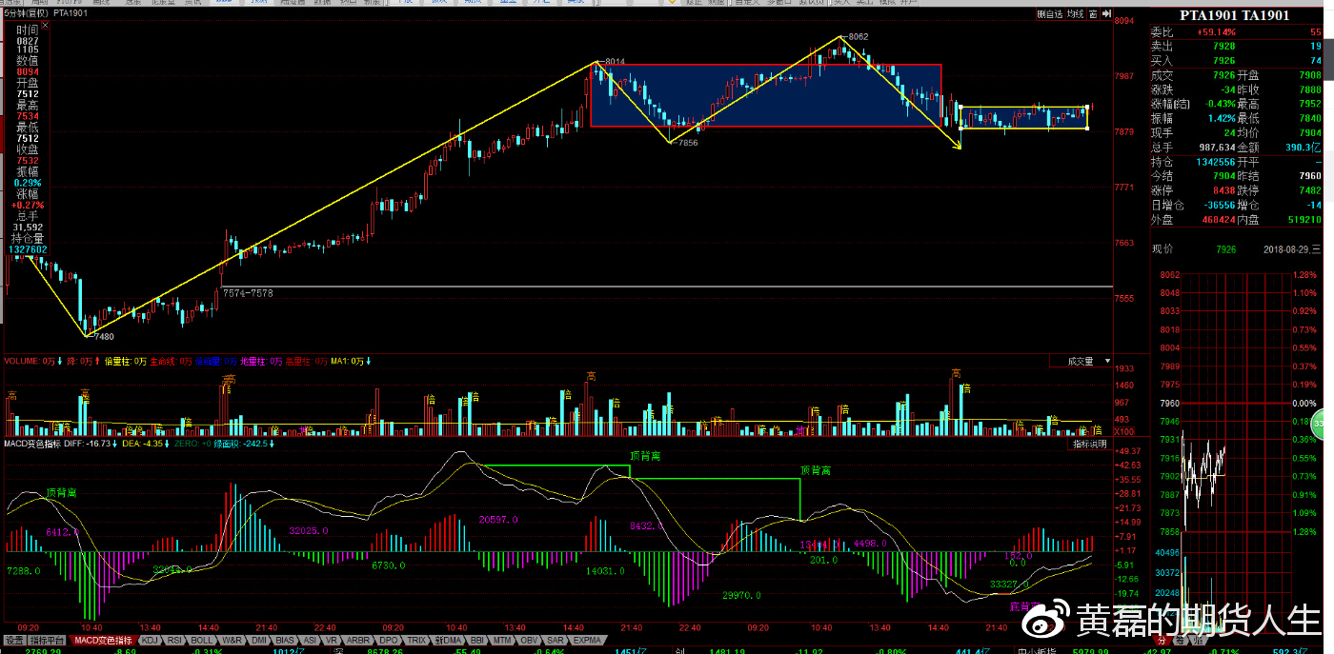Click the 7856 low price label
The height and width of the screenshot is (654, 1334).
687,142
